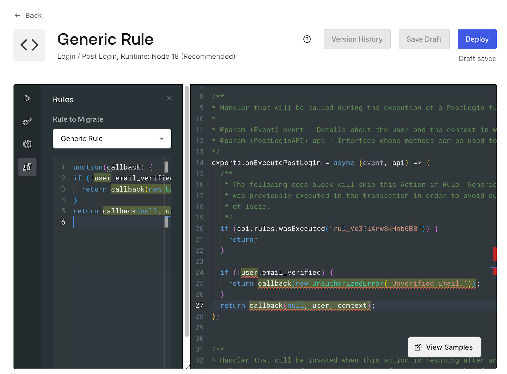This screenshot has width=507, height=374.
Task: Open Version History
Action: [x=357, y=39]
